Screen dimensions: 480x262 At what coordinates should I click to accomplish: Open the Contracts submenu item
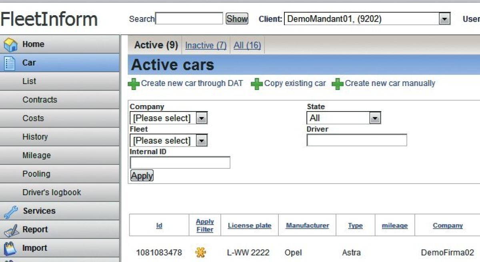(60, 100)
